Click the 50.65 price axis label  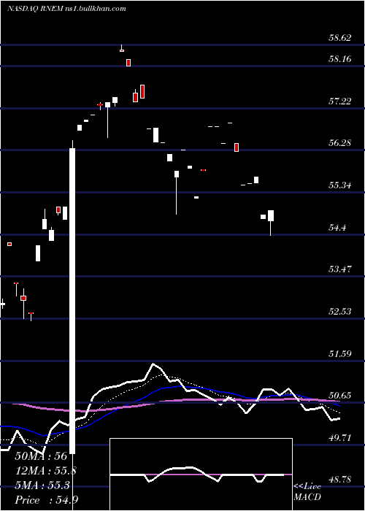pyautogui.click(x=339, y=396)
